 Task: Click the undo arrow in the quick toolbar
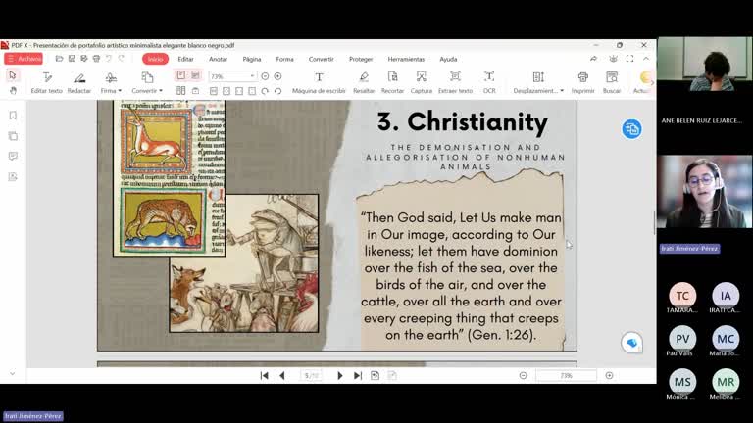109,59
